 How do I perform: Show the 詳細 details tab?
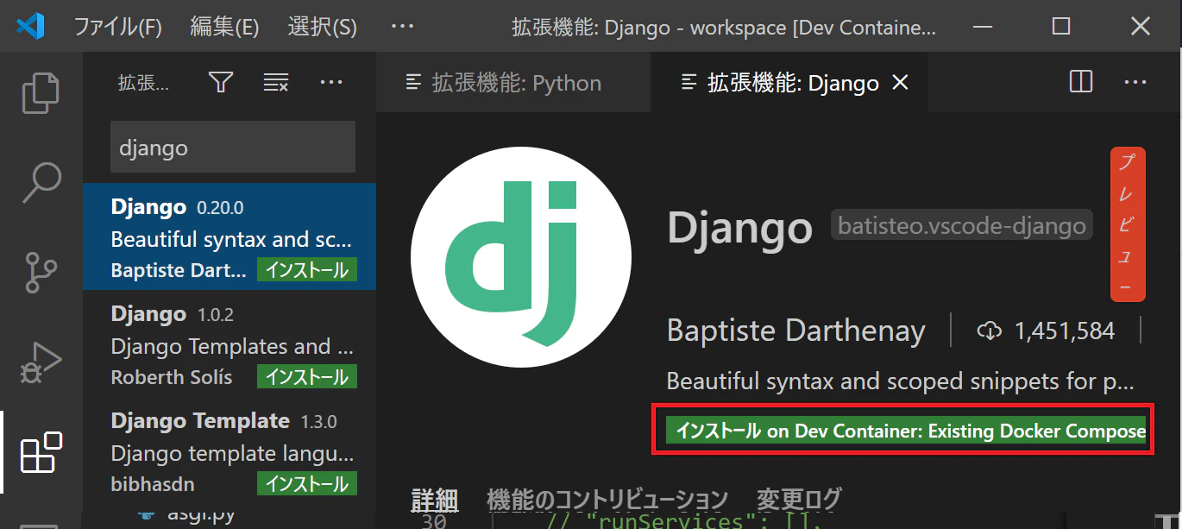click(434, 500)
